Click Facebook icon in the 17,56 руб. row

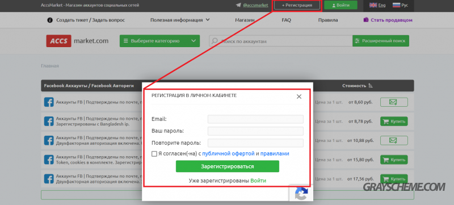pyautogui.click(x=49, y=179)
